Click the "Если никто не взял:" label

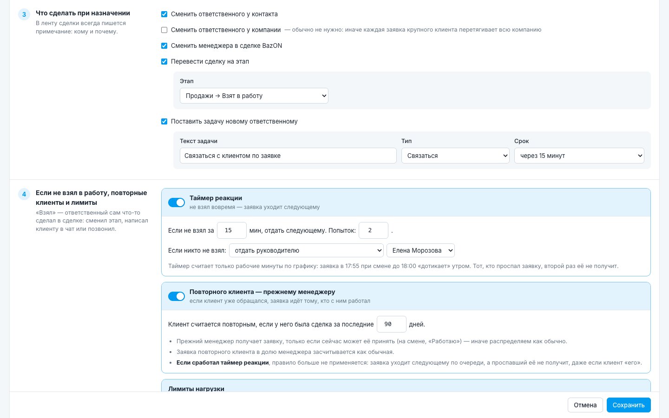tap(197, 250)
